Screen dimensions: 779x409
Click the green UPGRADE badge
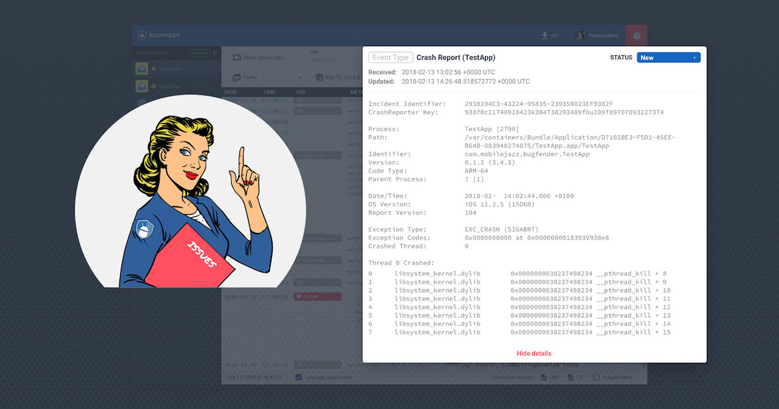(200, 53)
